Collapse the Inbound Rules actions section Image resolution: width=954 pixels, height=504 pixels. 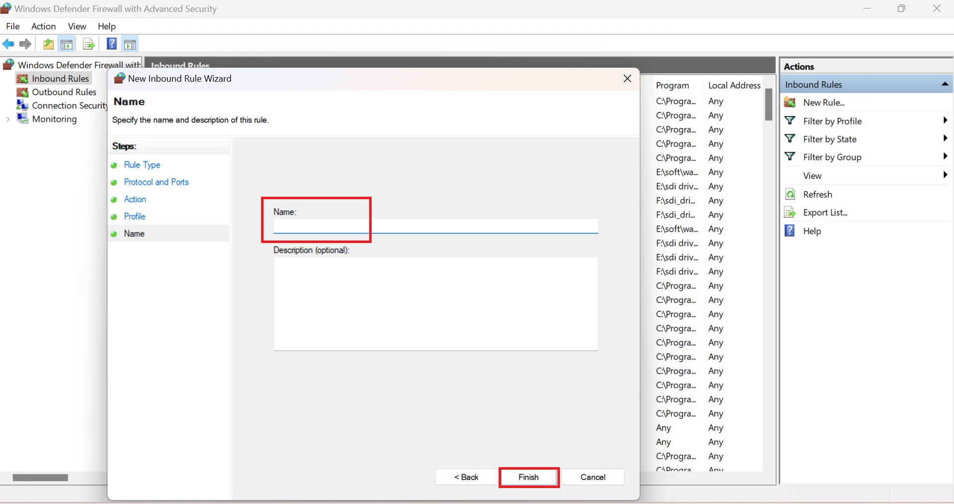945,84
